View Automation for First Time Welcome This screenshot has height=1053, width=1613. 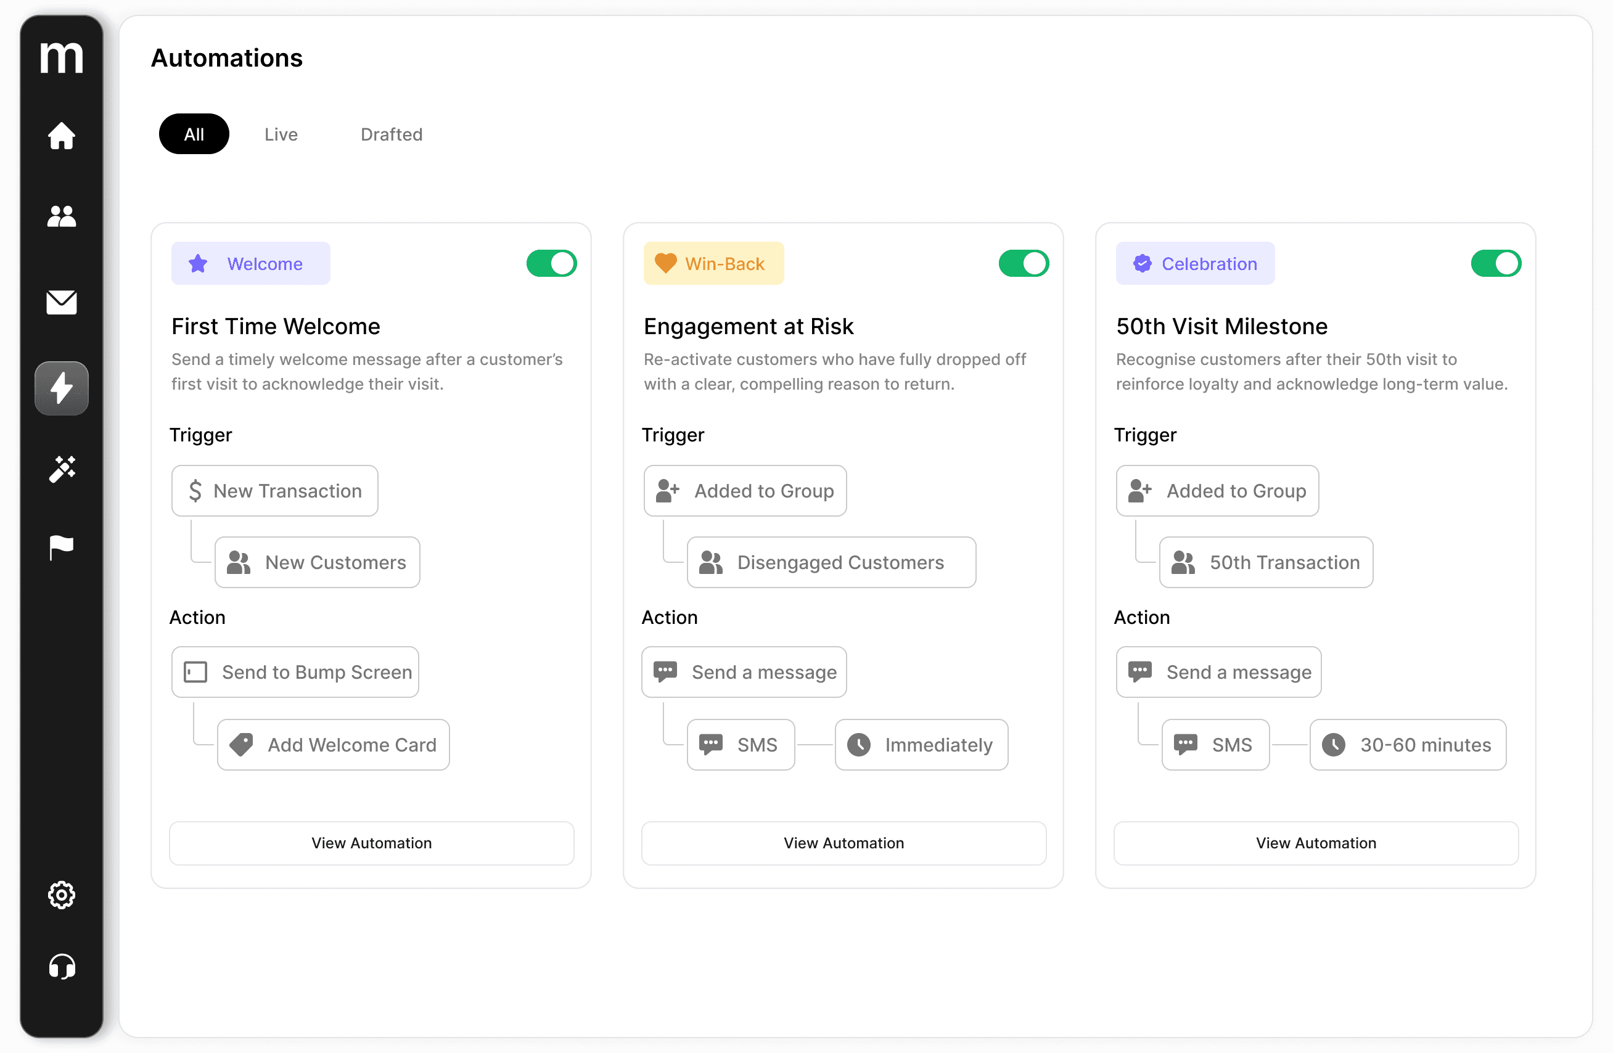pyautogui.click(x=371, y=843)
